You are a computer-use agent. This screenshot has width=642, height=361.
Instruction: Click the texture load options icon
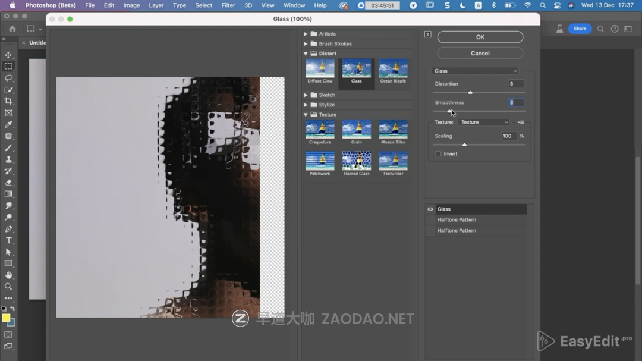(x=521, y=123)
